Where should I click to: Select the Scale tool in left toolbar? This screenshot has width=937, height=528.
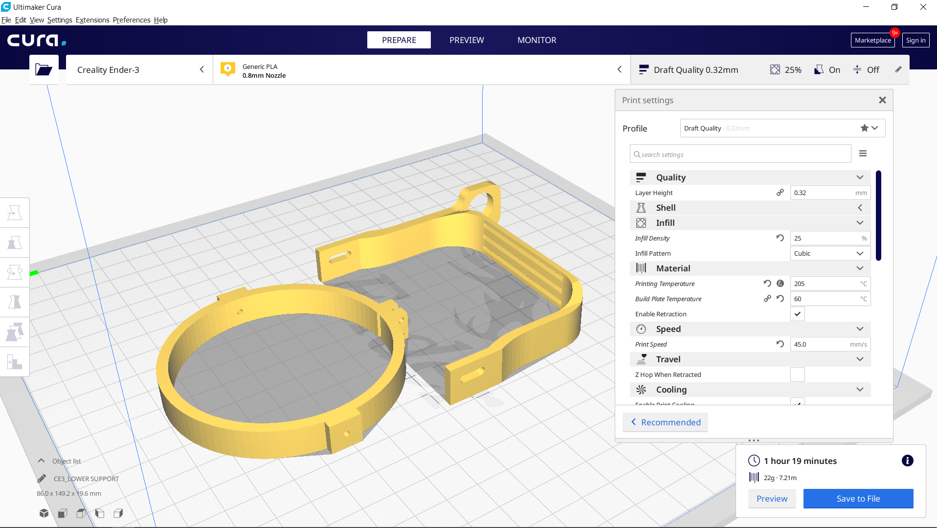pos(15,242)
